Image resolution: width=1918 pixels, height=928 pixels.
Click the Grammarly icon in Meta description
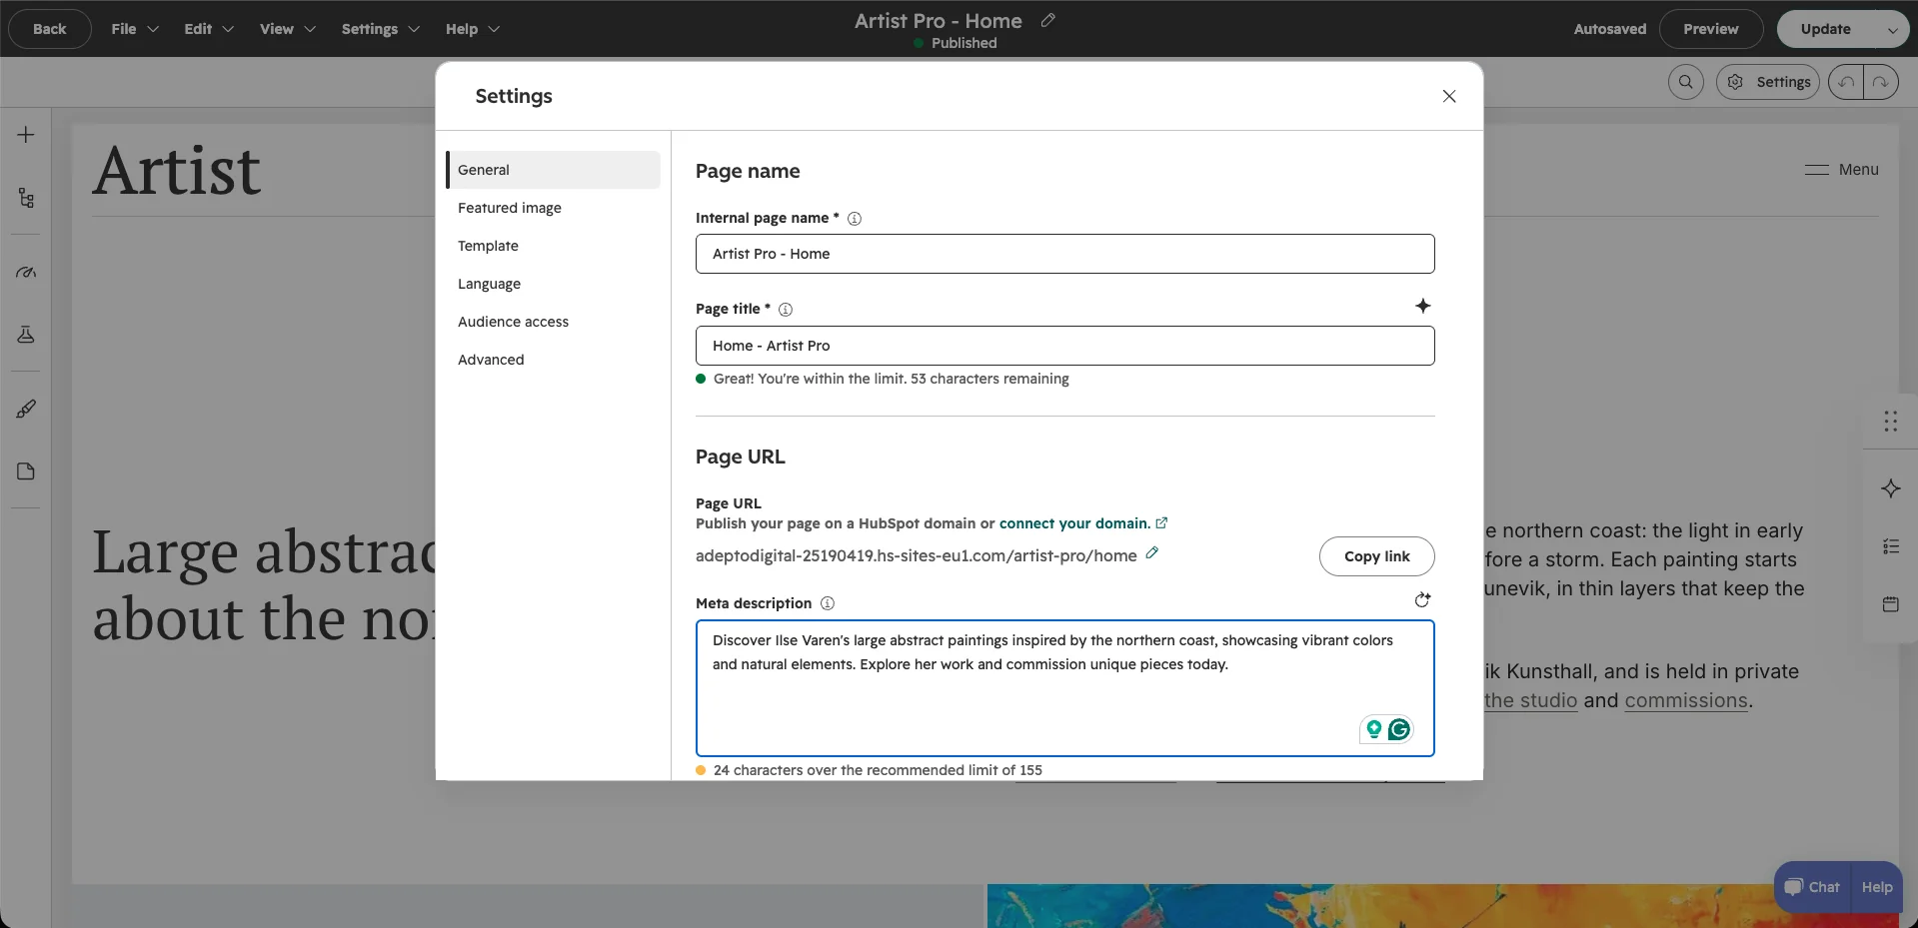click(1399, 729)
